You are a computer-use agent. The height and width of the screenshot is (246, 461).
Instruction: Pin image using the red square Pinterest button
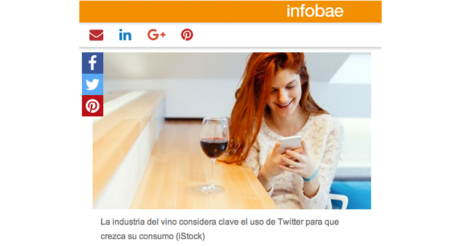click(93, 106)
